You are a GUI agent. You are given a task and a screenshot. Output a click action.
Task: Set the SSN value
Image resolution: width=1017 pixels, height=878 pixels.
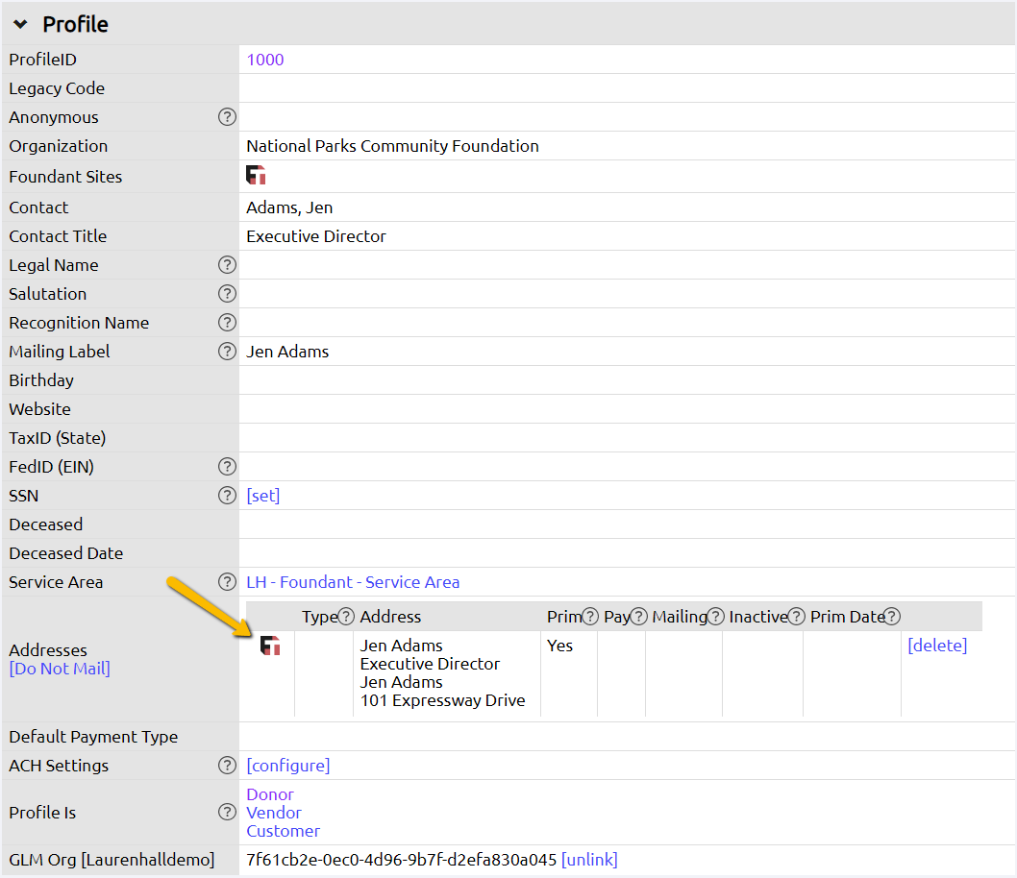(x=263, y=495)
